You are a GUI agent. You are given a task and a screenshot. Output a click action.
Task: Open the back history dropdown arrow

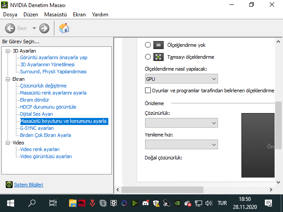(34, 28)
